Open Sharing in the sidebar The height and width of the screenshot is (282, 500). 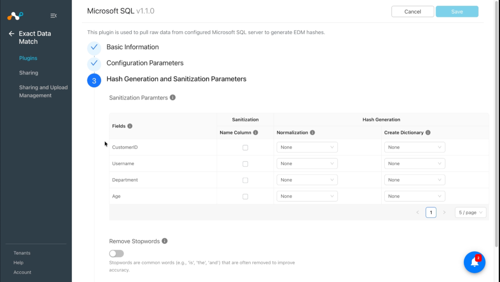coord(28,73)
